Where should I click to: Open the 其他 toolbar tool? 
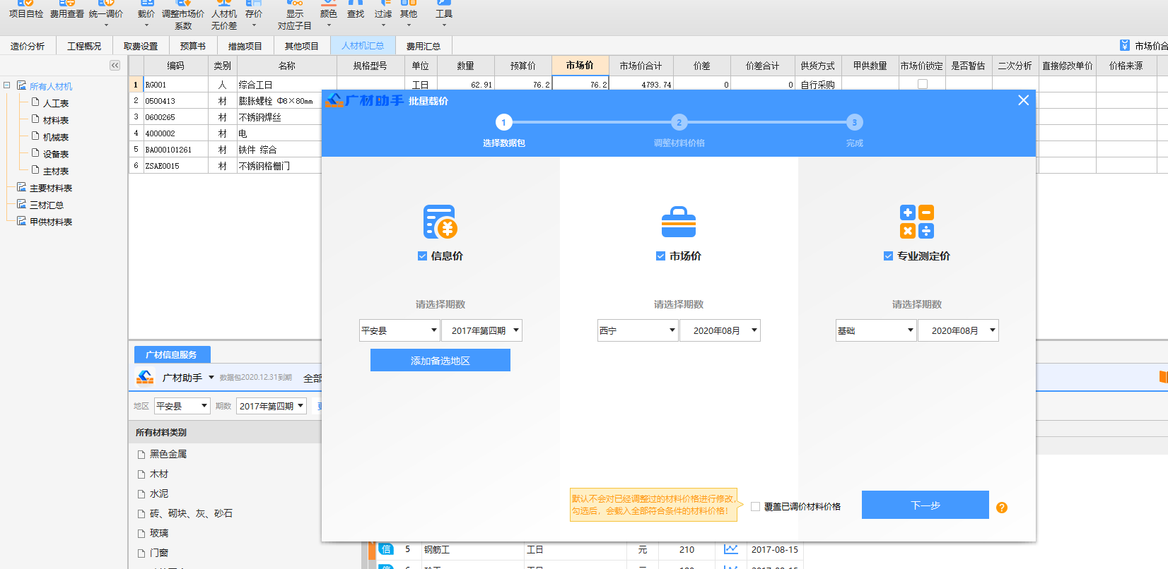[x=409, y=14]
